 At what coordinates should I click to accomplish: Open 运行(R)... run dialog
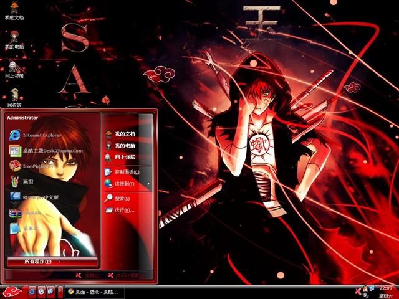coord(119,211)
